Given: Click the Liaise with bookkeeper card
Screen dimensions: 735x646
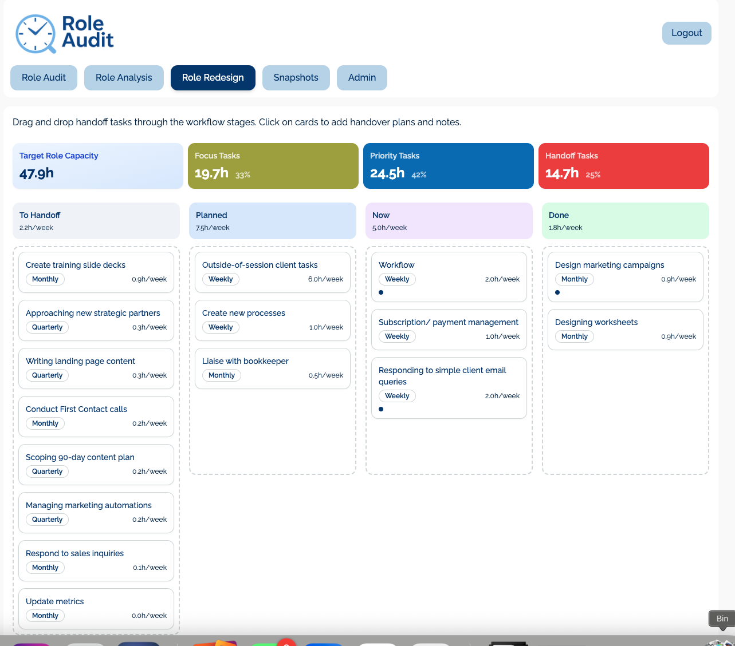Looking at the screenshot, I should [x=273, y=368].
